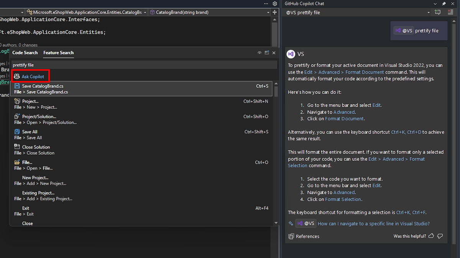Ask how to navigate to a specific line
460x258 pixels.
374,223
